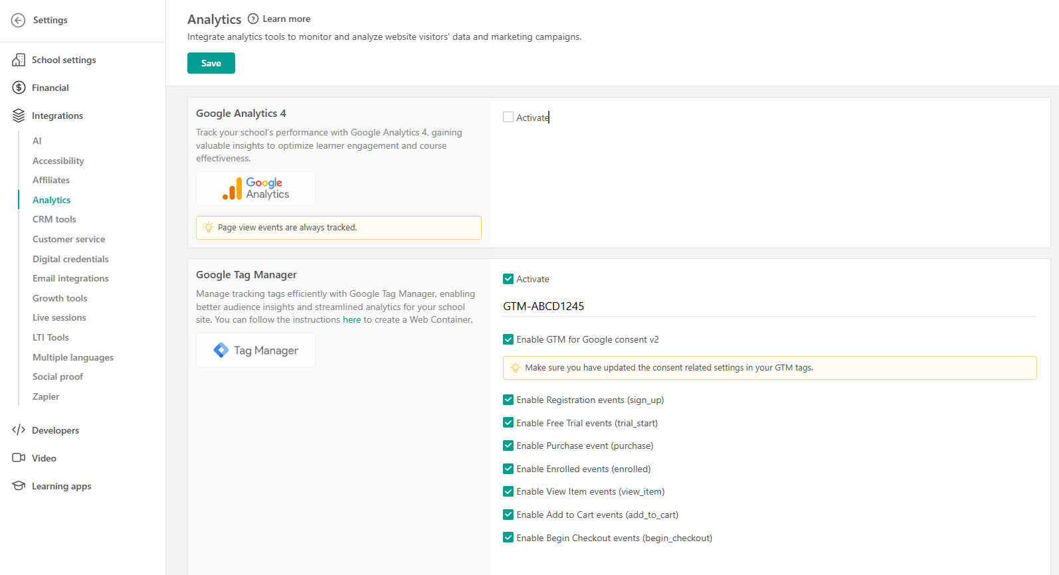Open Developers section
The height and width of the screenshot is (575, 1059).
point(55,430)
